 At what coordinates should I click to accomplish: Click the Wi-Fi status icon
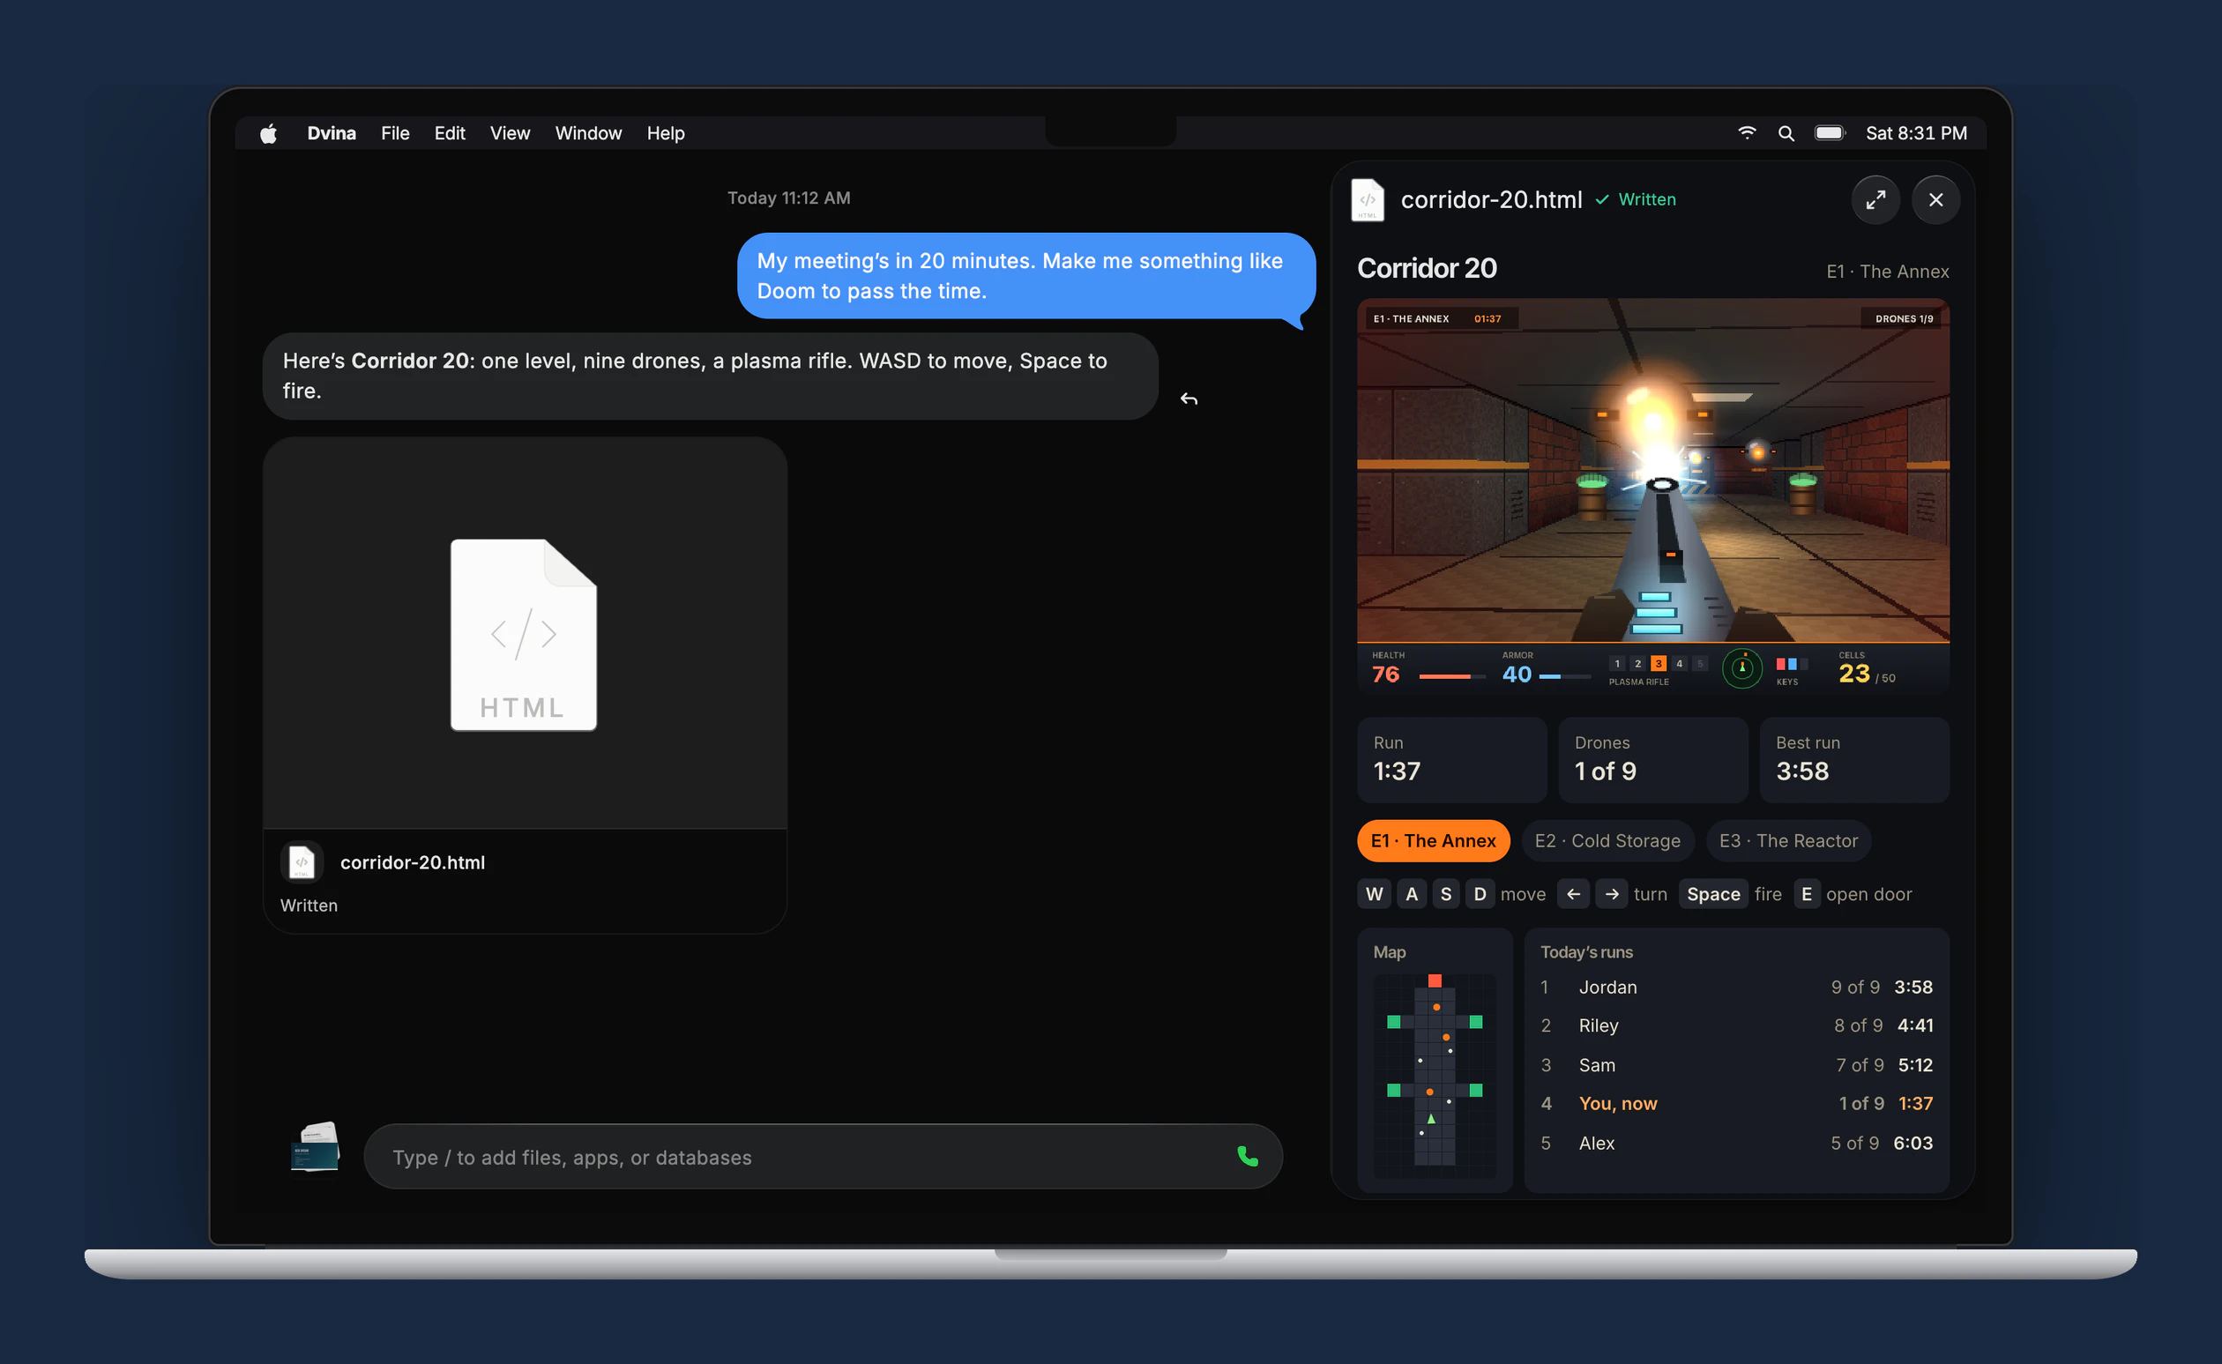[1747, 132]
